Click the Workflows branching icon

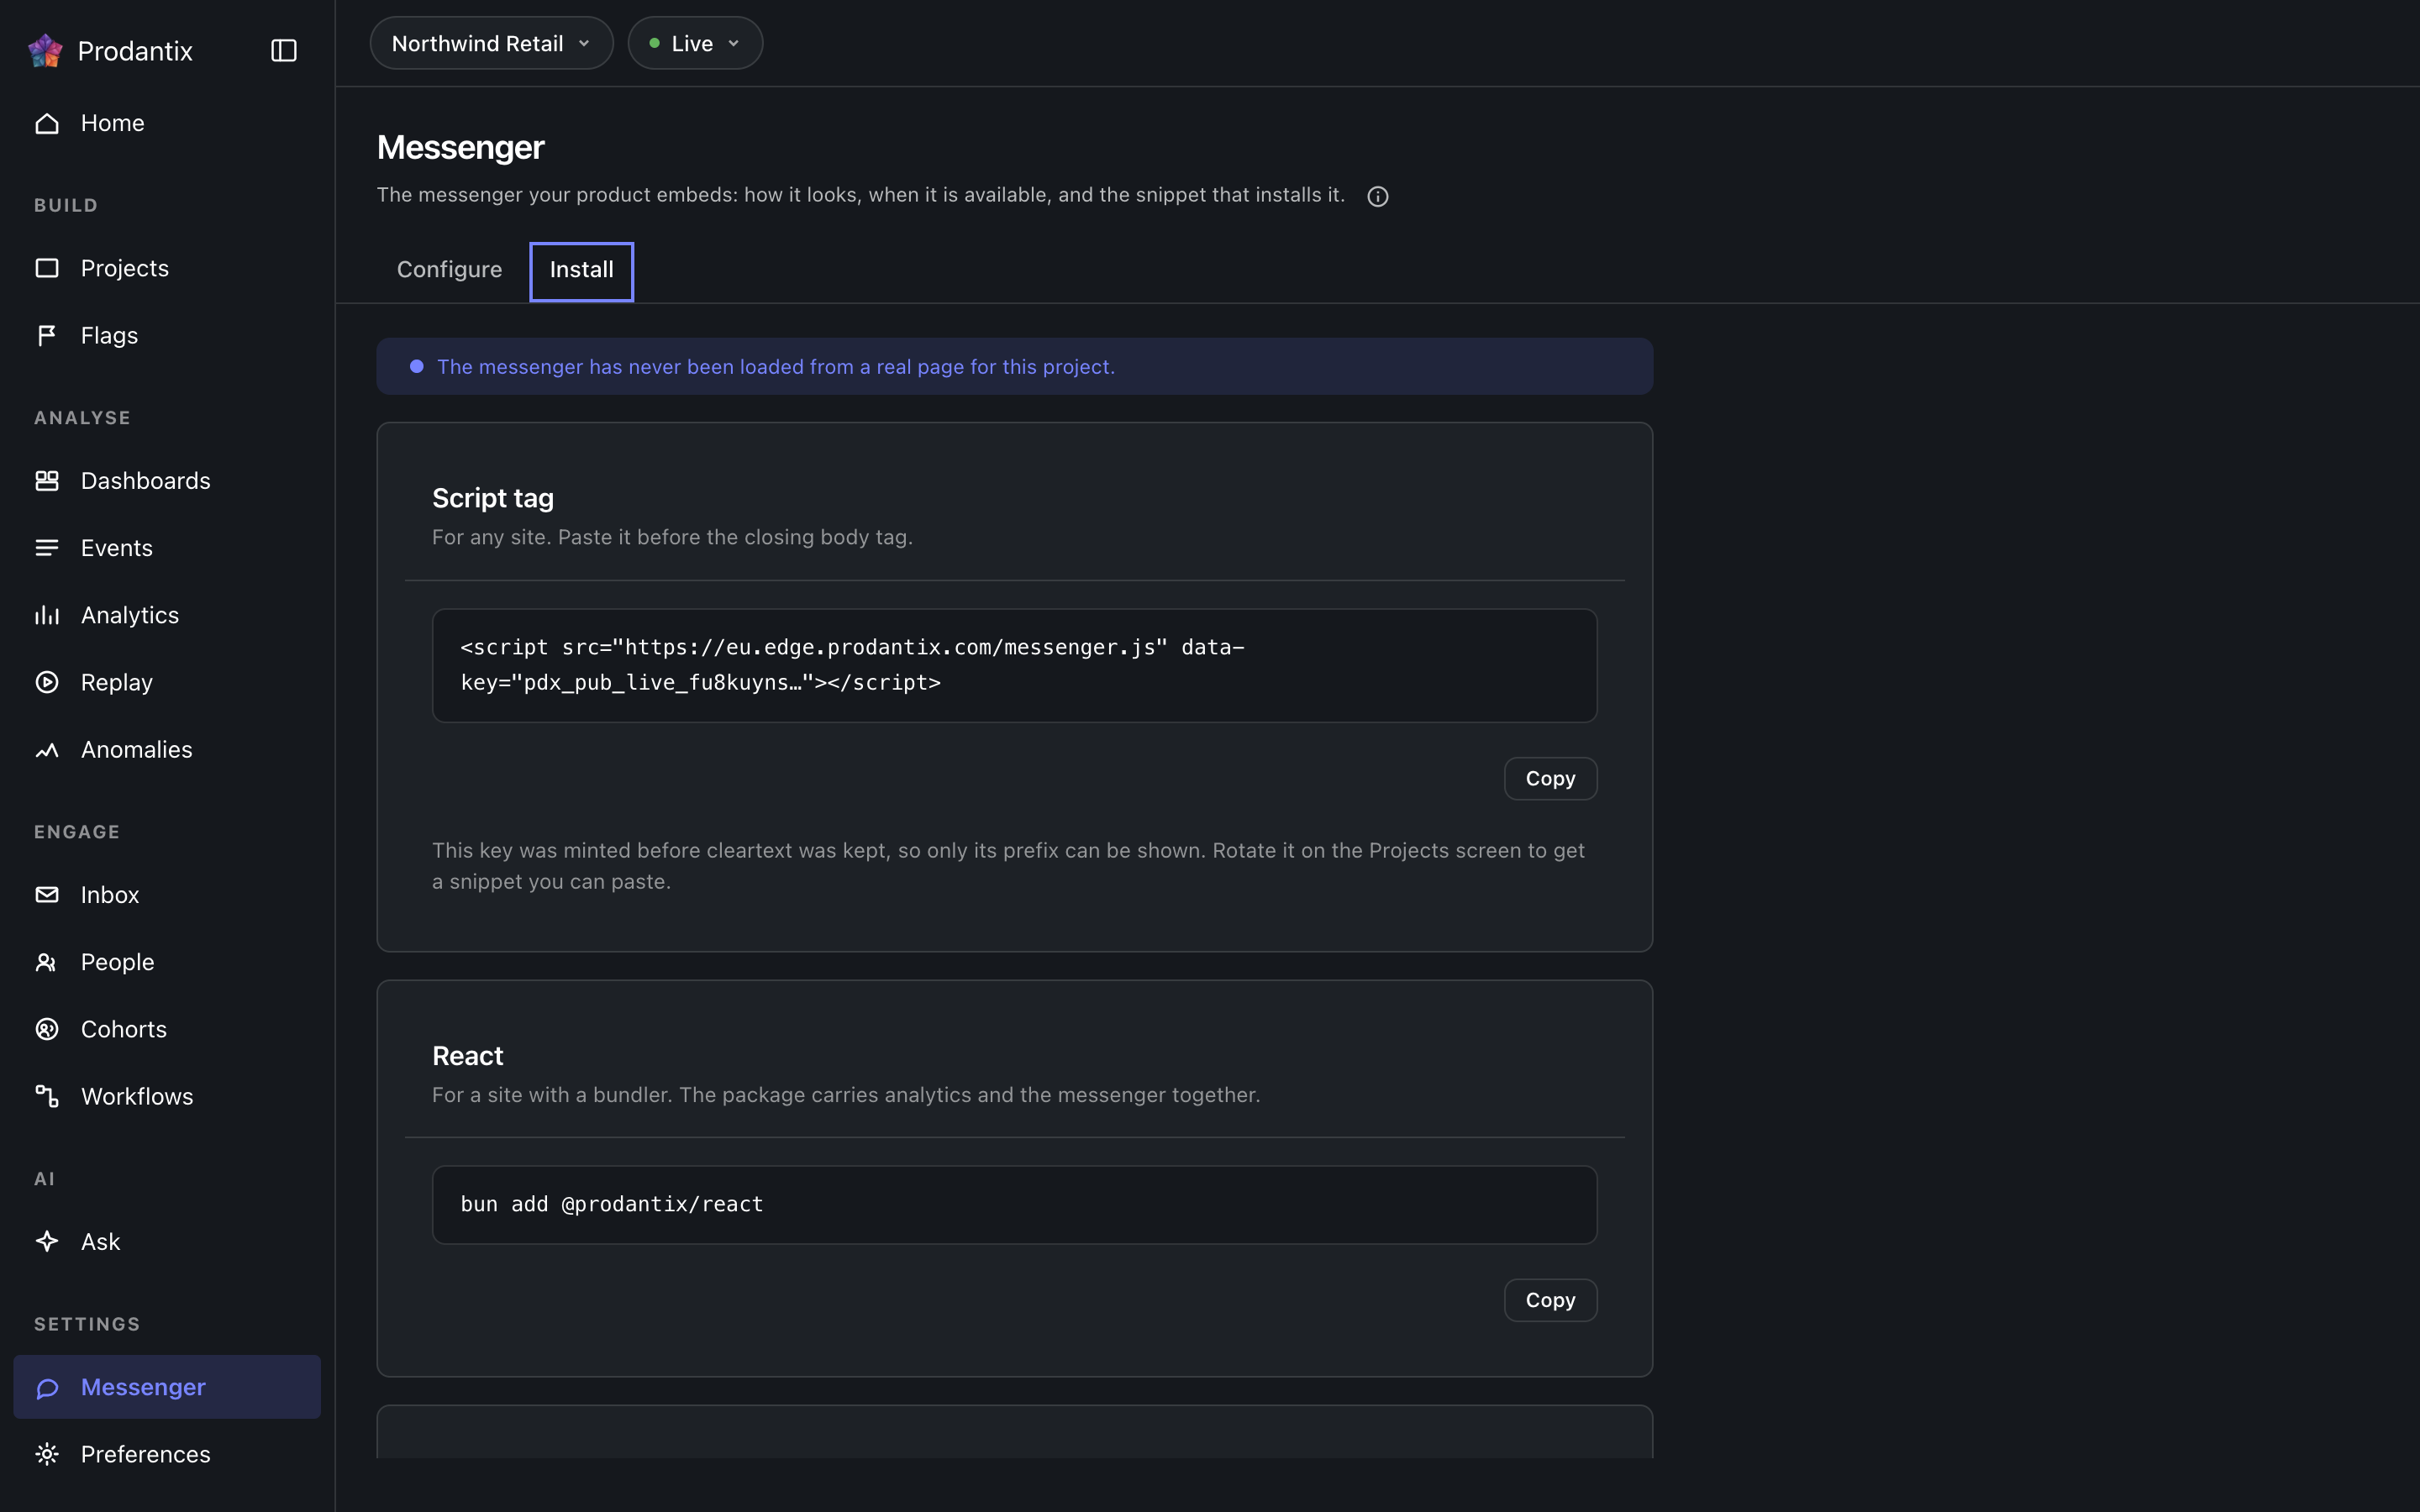[x=47, y=1096]
